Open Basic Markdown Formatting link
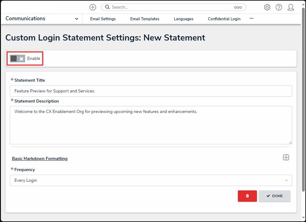The width and height of the screenshot is (306, 222). pos(40,159)
